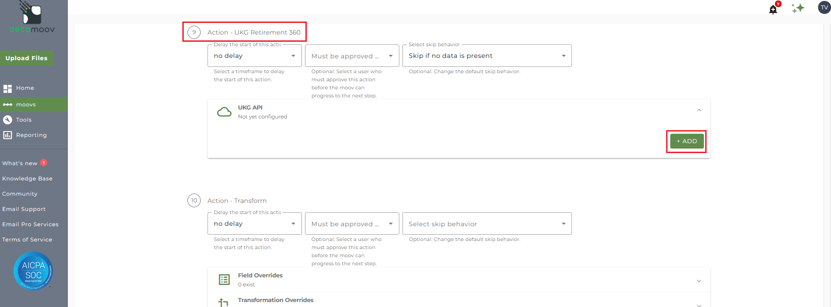Screen dimensions: 831x307
Task: Open Terms of Service link
Action: 27,240
